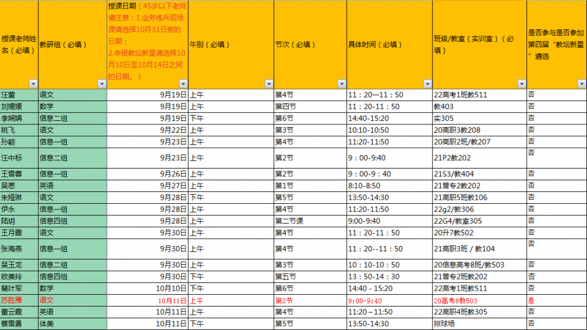587x330 pixels.
Task: Click the red name cell 苏胜雁
Action: point(19,300)
